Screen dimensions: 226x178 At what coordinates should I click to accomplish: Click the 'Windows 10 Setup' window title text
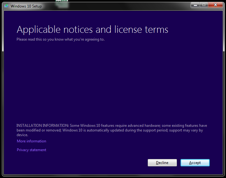coord(26,6)
